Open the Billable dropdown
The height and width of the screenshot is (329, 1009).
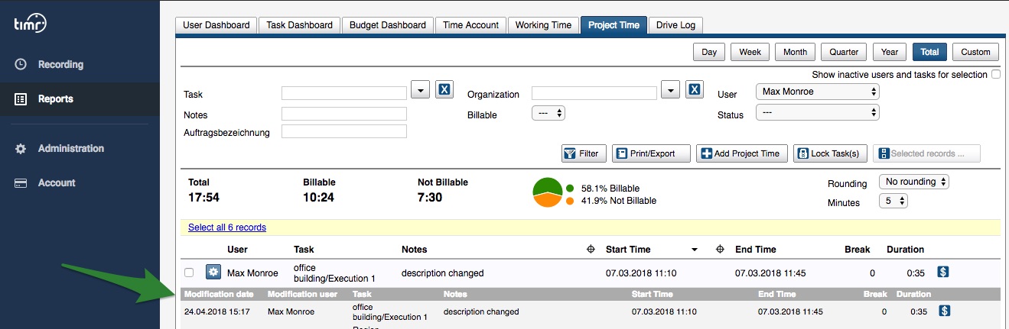(548, 113)
